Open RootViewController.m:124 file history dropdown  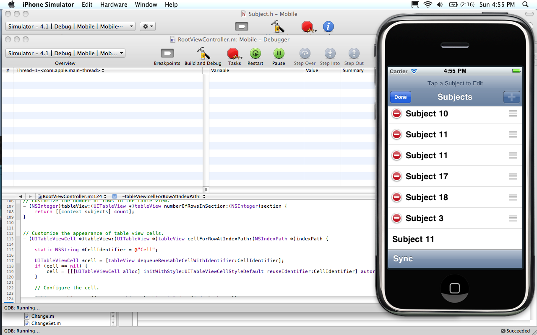coord(72,196)
